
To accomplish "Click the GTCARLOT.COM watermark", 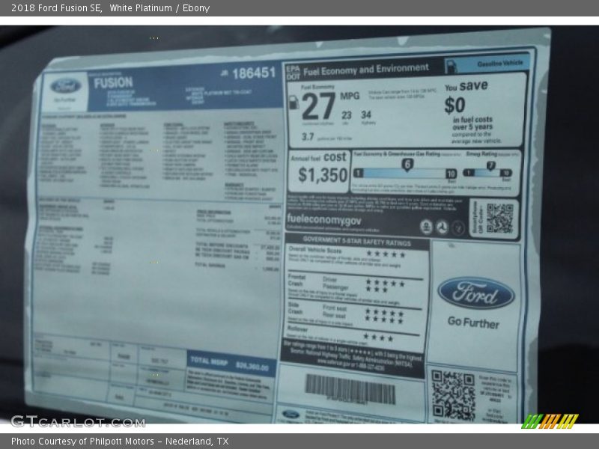I will pos(77,421).
